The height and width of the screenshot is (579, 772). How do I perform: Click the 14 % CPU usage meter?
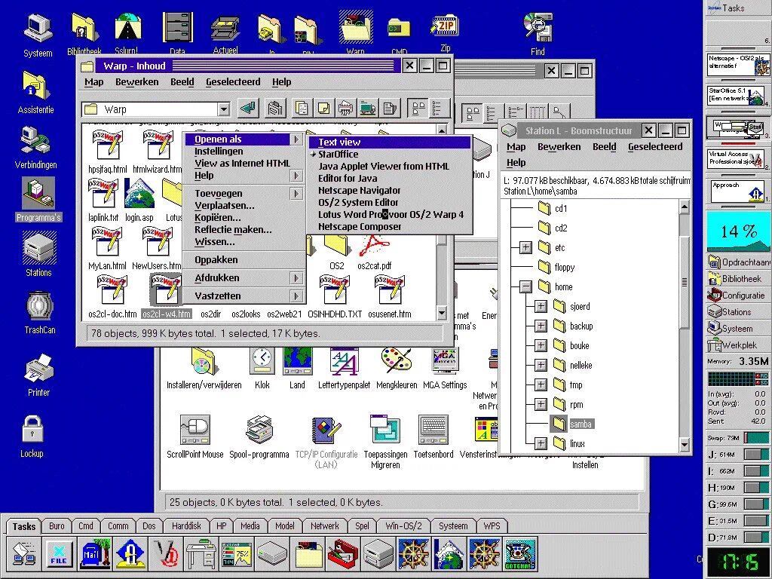(737, 231)
